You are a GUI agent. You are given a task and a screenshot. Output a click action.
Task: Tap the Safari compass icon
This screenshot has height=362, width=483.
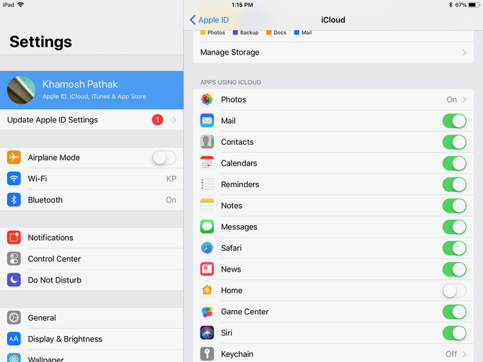[x=207, y=248]
